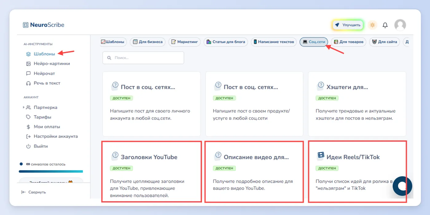Click the Идеи Reels/TikTok film icon
The height and width of the screenshot is (215, 430).
pos(321,156)
